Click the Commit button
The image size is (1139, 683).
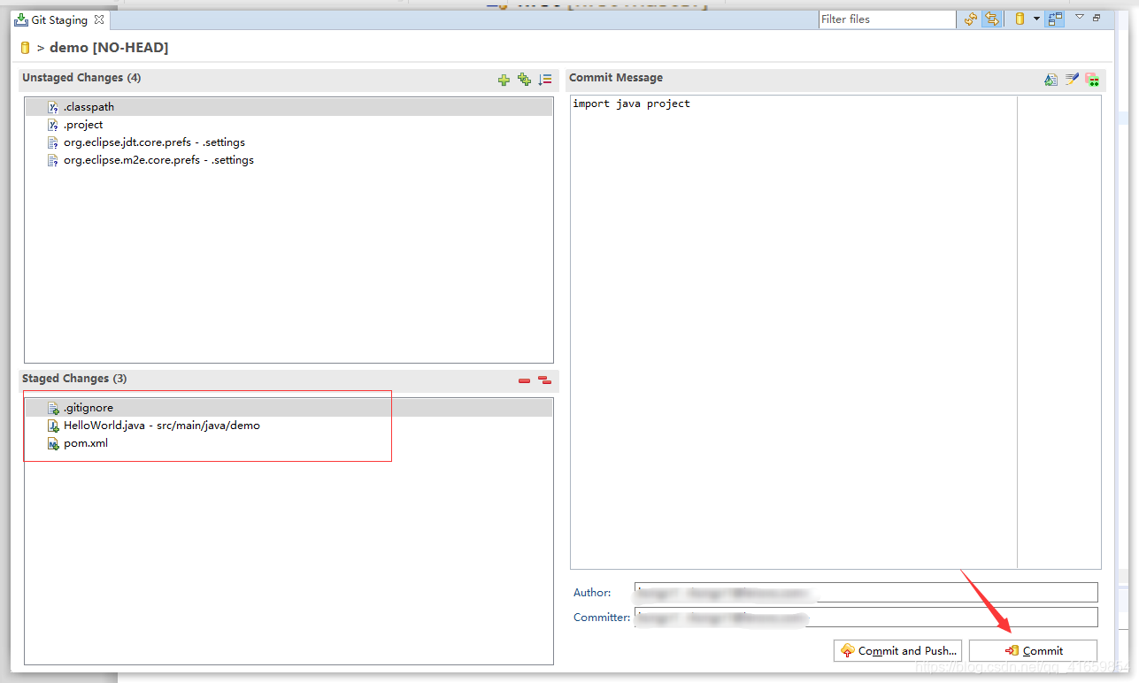(1033, 650)
